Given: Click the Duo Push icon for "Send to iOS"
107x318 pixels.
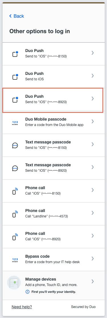Looking at the screenshot, I should pos(15,77).
